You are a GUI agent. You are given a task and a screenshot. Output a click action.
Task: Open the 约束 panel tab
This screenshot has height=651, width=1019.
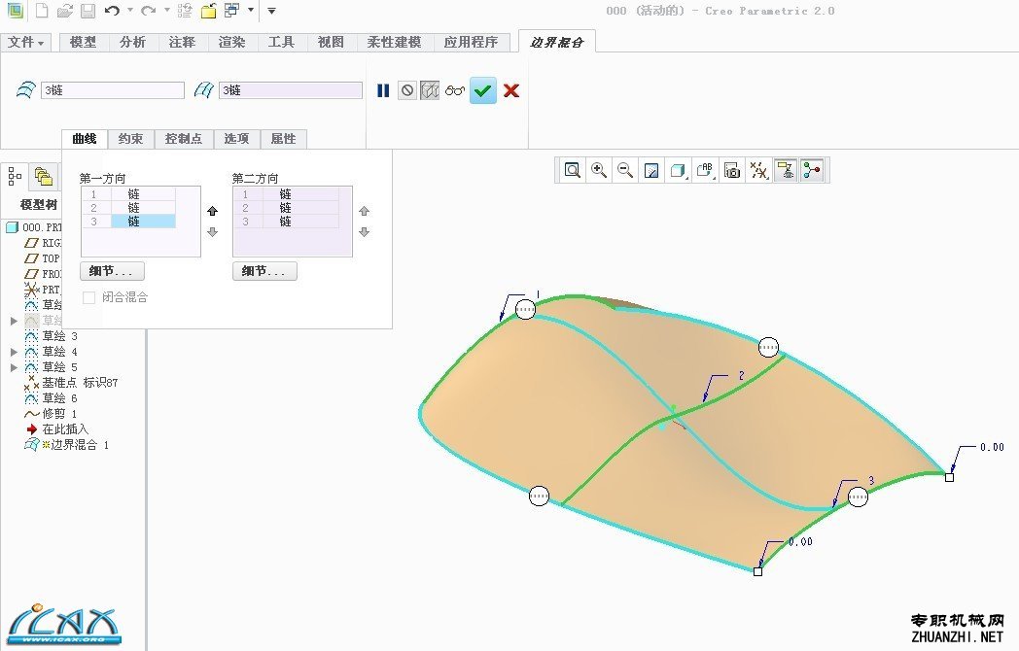point(130,138)
